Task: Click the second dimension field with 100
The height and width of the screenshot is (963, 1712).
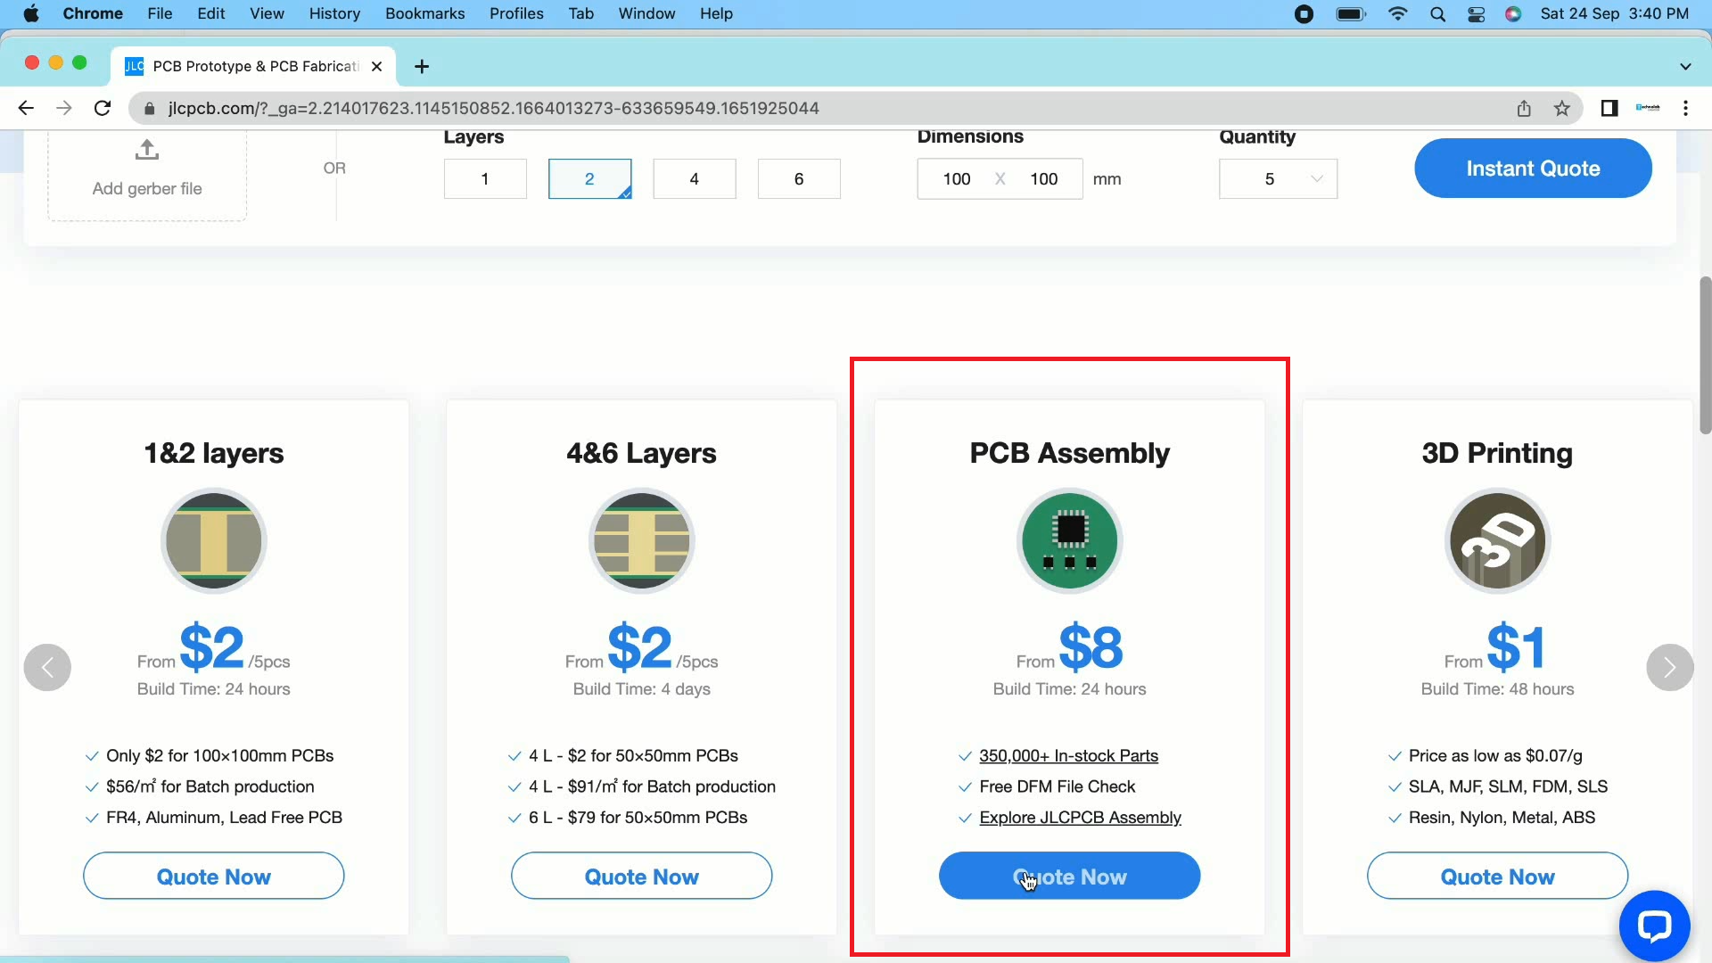Action: tap(1044, 178)
